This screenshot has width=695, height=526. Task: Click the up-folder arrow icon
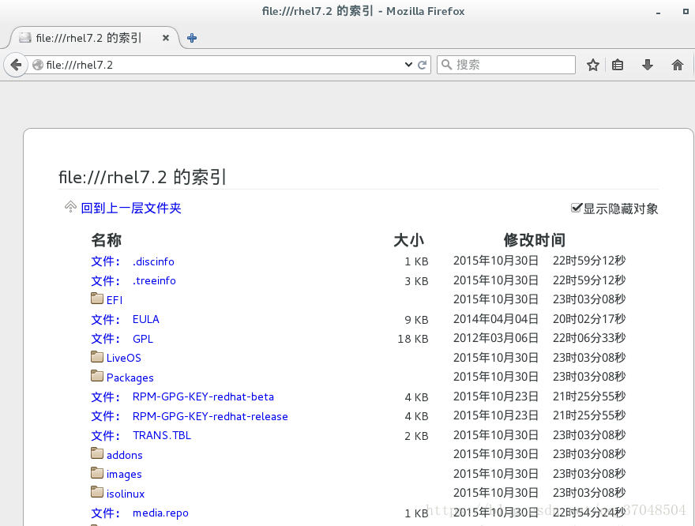(x=70, y=206)
